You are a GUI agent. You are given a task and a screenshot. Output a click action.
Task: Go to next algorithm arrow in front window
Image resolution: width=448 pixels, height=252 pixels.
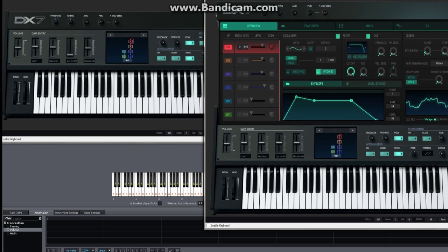click(352, 131)
